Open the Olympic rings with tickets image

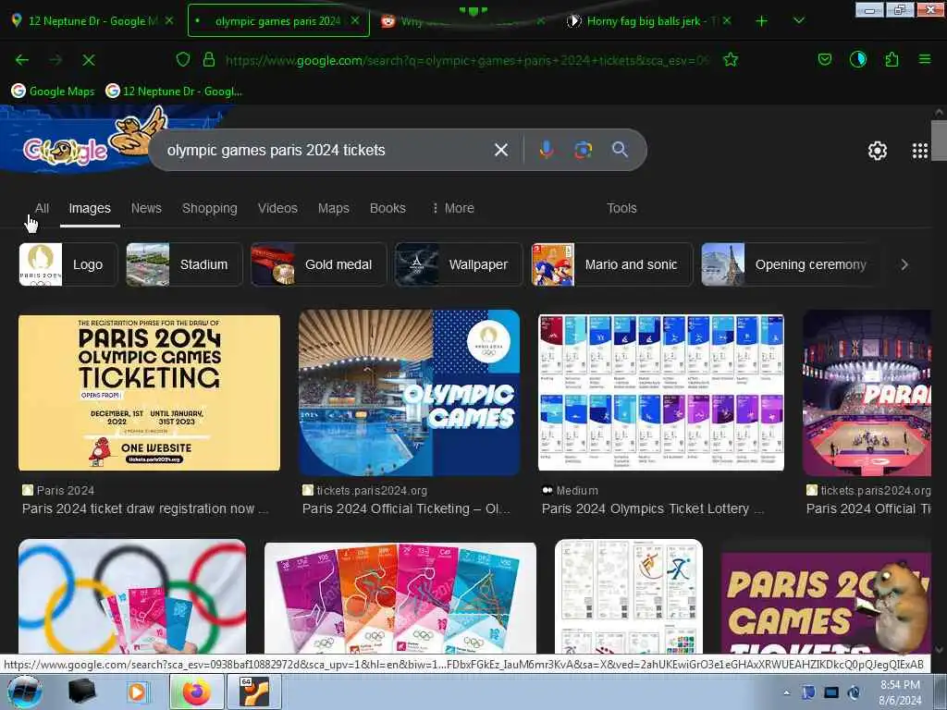132,596
